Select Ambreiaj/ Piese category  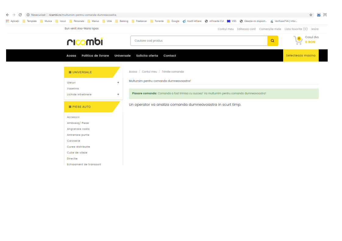point(78,123)
